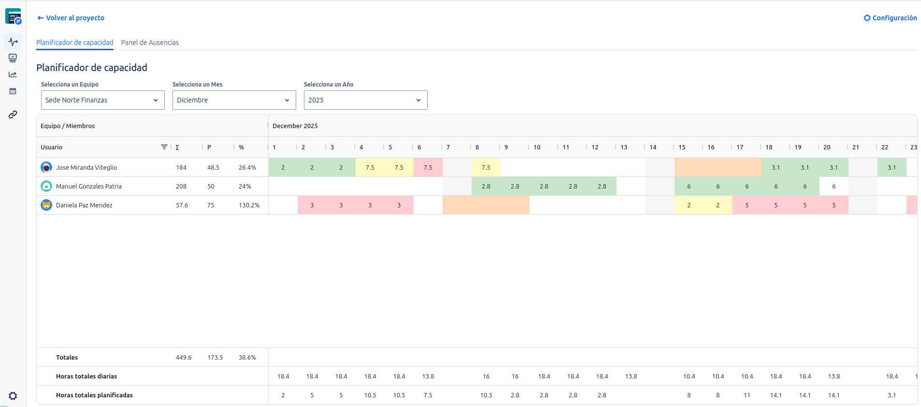Open the calendar icon in the sidebar
Image resolution: width=921 pixels, height=407 pixels.
click(13, 91)
